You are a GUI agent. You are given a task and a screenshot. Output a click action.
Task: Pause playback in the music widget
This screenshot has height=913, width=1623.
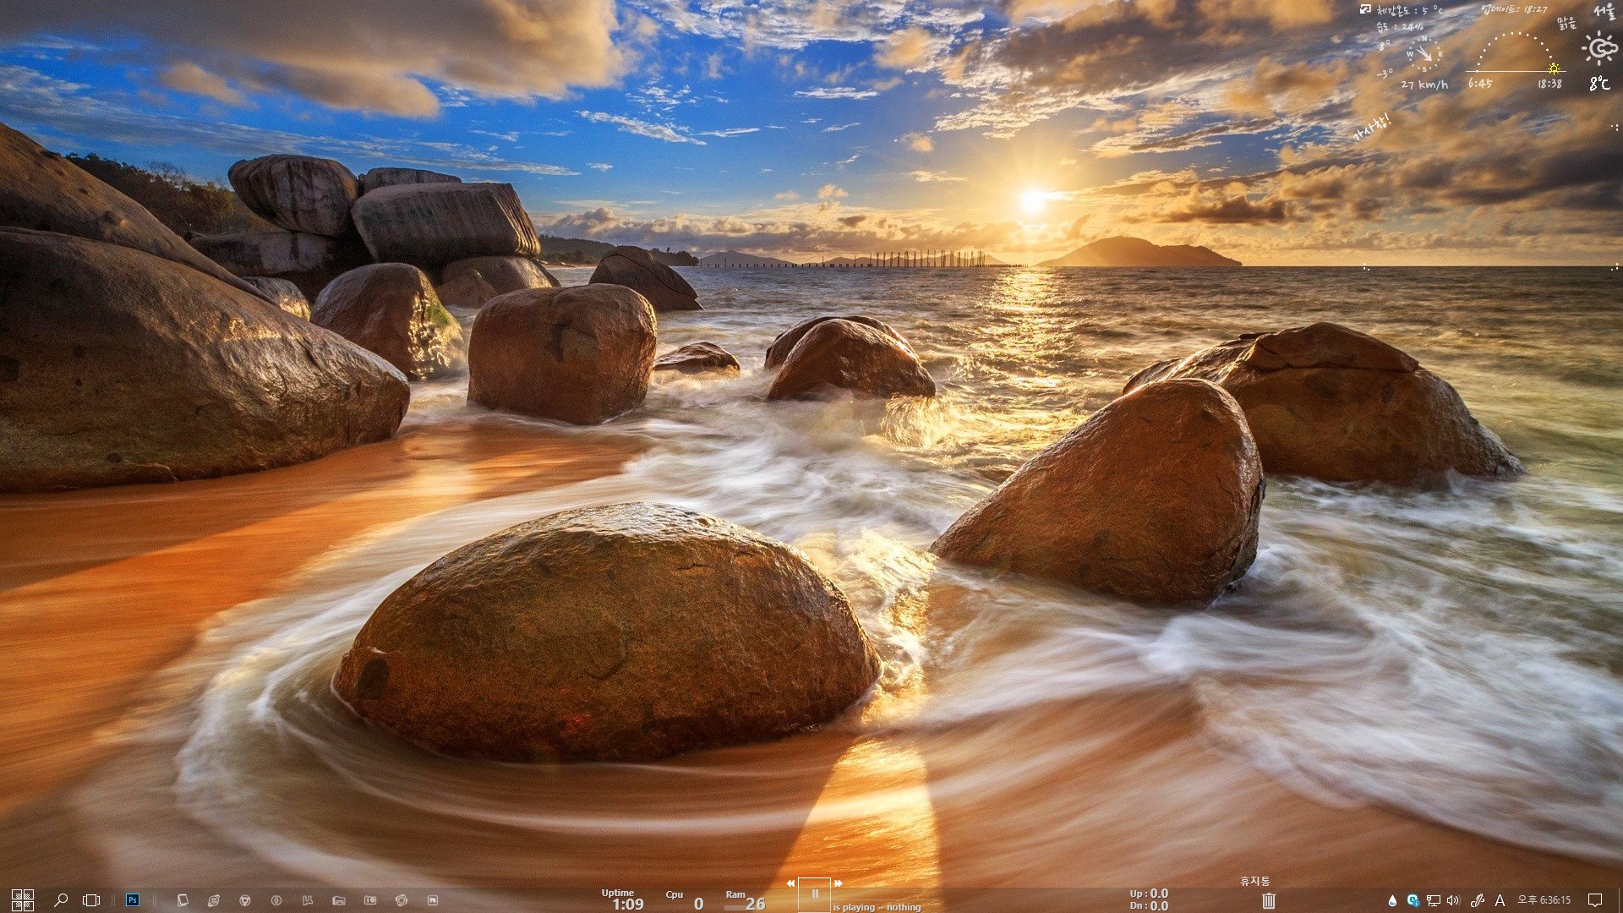(x=815, y=894)
